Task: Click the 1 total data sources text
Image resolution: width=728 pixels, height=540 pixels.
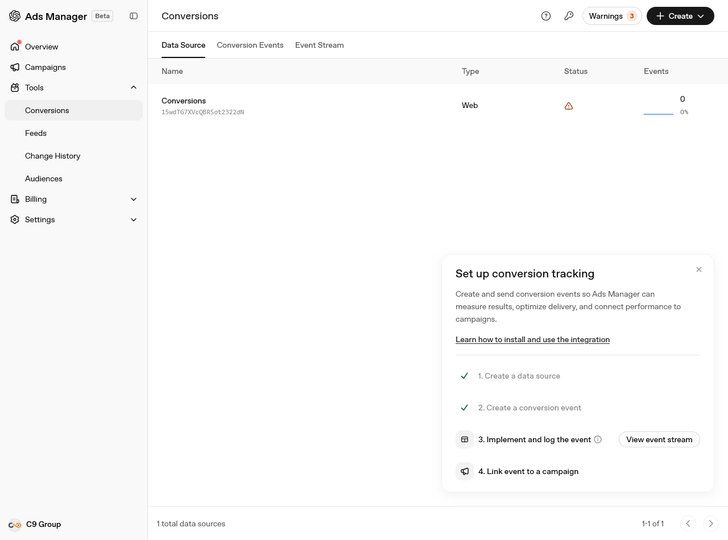Action: coord(191,524)
